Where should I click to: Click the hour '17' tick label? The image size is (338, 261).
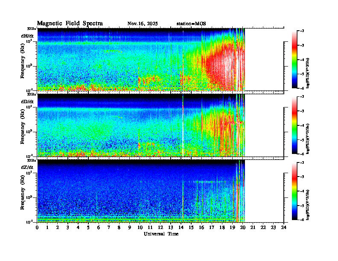click(x=212, y=228)
